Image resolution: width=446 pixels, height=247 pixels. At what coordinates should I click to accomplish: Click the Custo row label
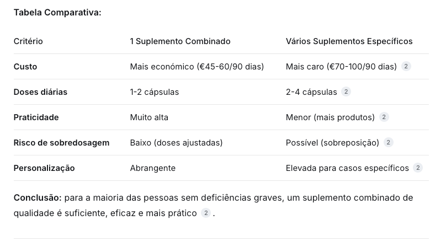[25, 67]
